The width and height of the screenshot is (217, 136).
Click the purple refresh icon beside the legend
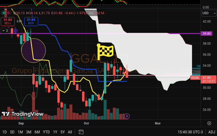point(16,31)
